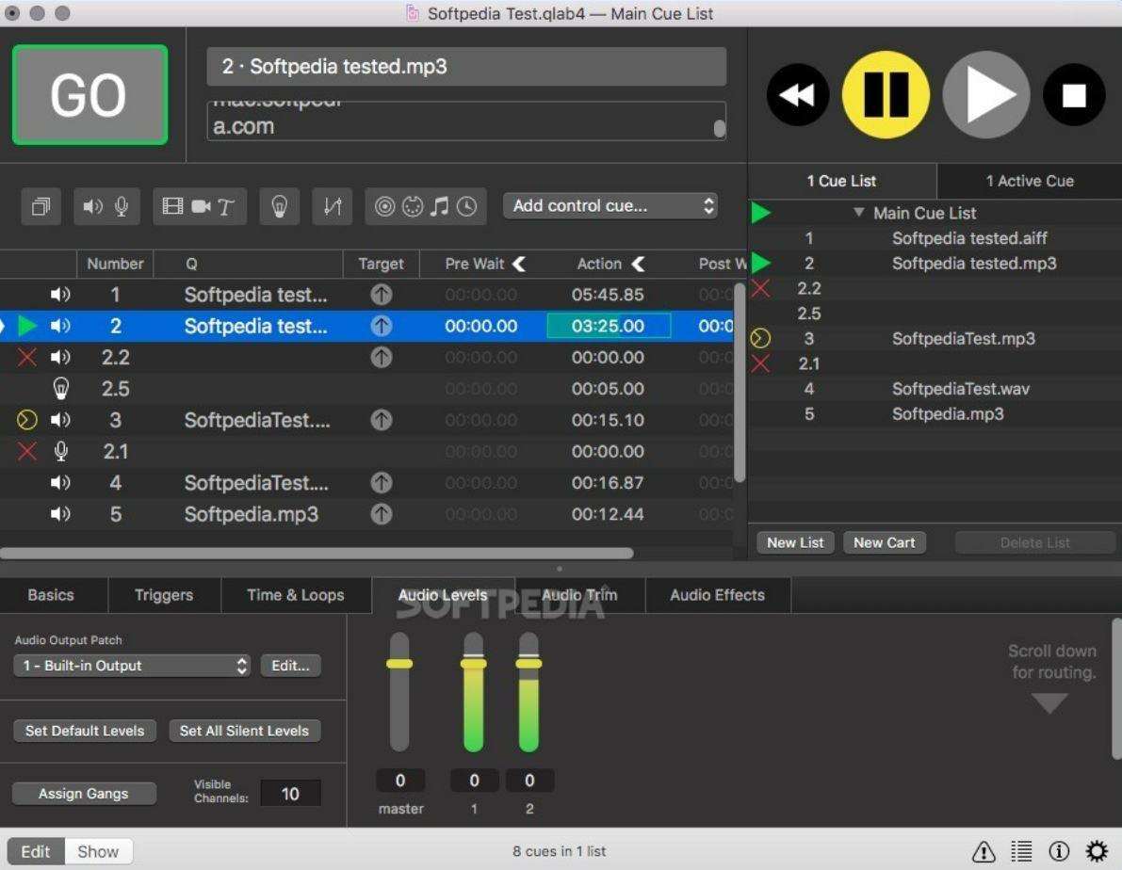Click the master level value field
1122x870 pixels.
pos(400,780)
